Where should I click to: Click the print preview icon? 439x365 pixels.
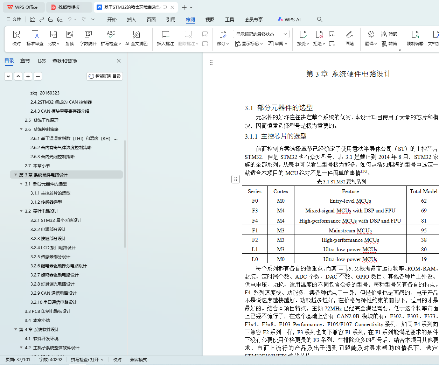coord(60,19)
